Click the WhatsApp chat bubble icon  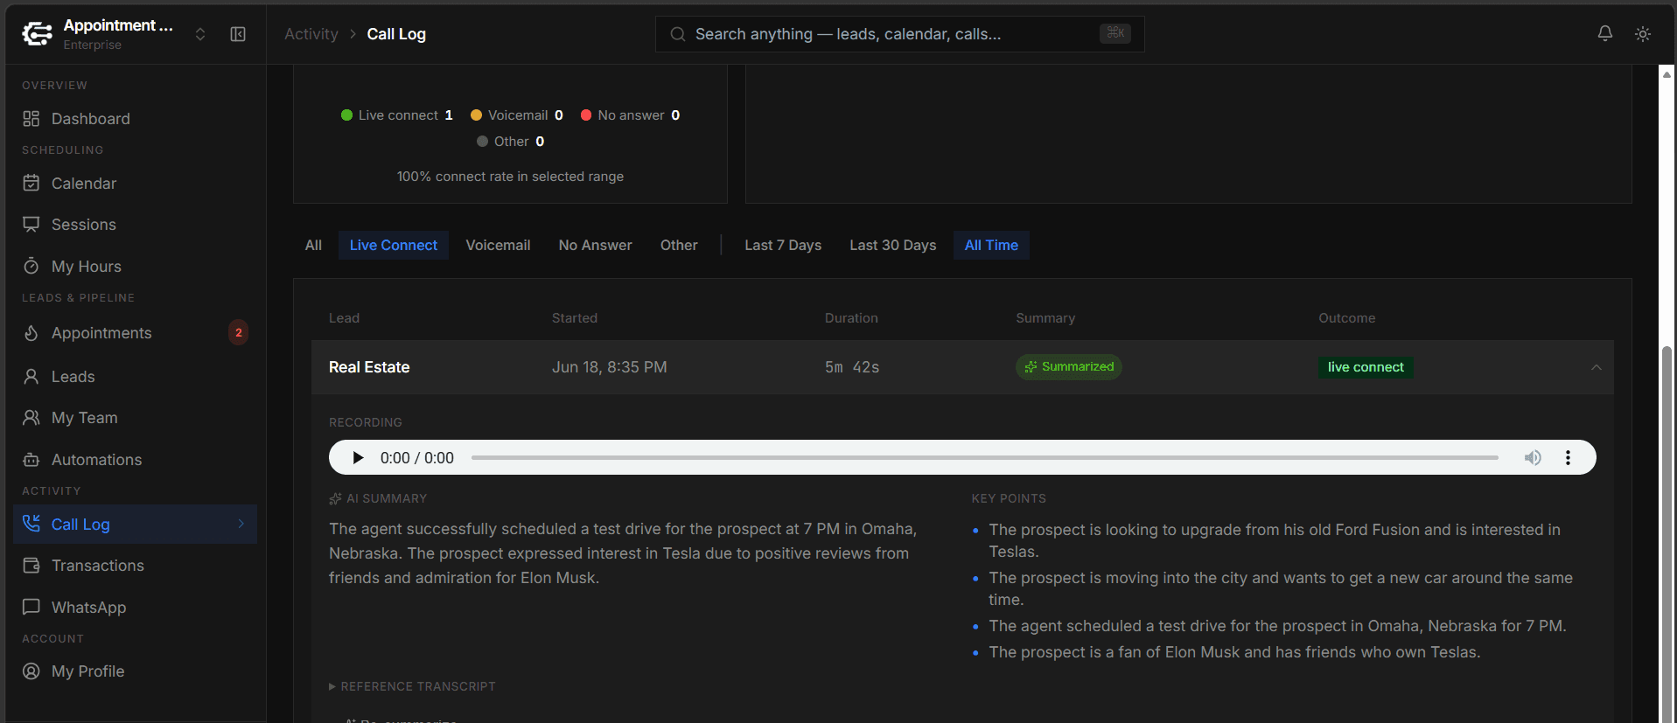31,607
